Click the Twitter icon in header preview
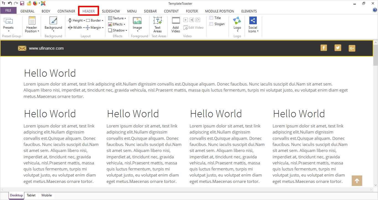Image resolution: width=378 pixels, height=200 pixels. click(338, 48)
